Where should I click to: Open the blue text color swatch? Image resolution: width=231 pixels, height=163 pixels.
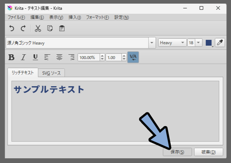click(x=209, y=43)
